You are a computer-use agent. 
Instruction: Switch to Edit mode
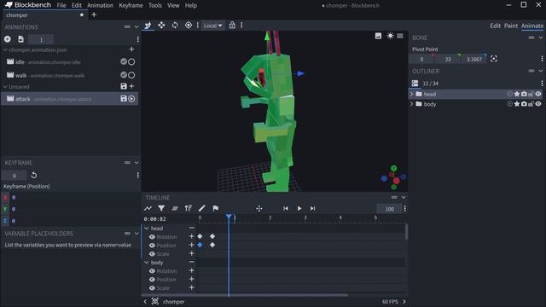(495, 26)
